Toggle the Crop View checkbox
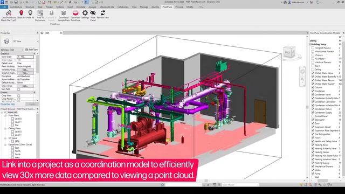This screenshot has width=345, height=194. tap(19, 96)
